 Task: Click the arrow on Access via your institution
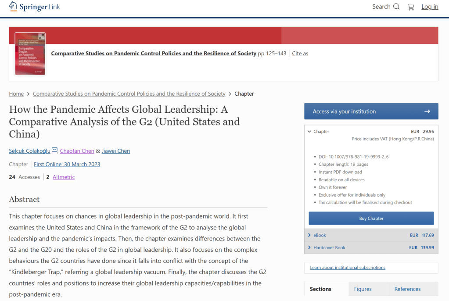[427, 111]
